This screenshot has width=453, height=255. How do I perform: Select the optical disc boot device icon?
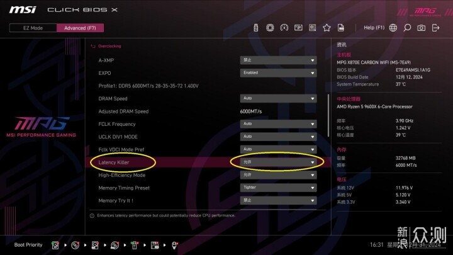pos(75,245)
